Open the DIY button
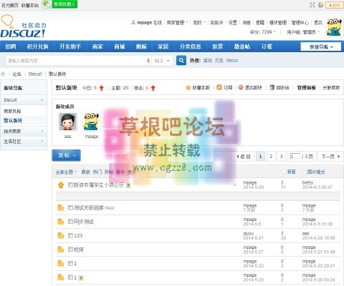The height and width of the screenshot is (286, 344). 334,5
